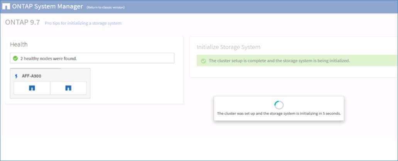The height and width of the screenshot is (161, 398).
Task: Click the 'initializing in 5 seconds' message
Action: (279, 113)
